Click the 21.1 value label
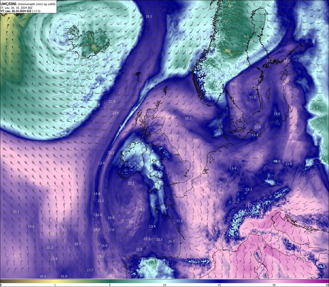 coord(16,211)
